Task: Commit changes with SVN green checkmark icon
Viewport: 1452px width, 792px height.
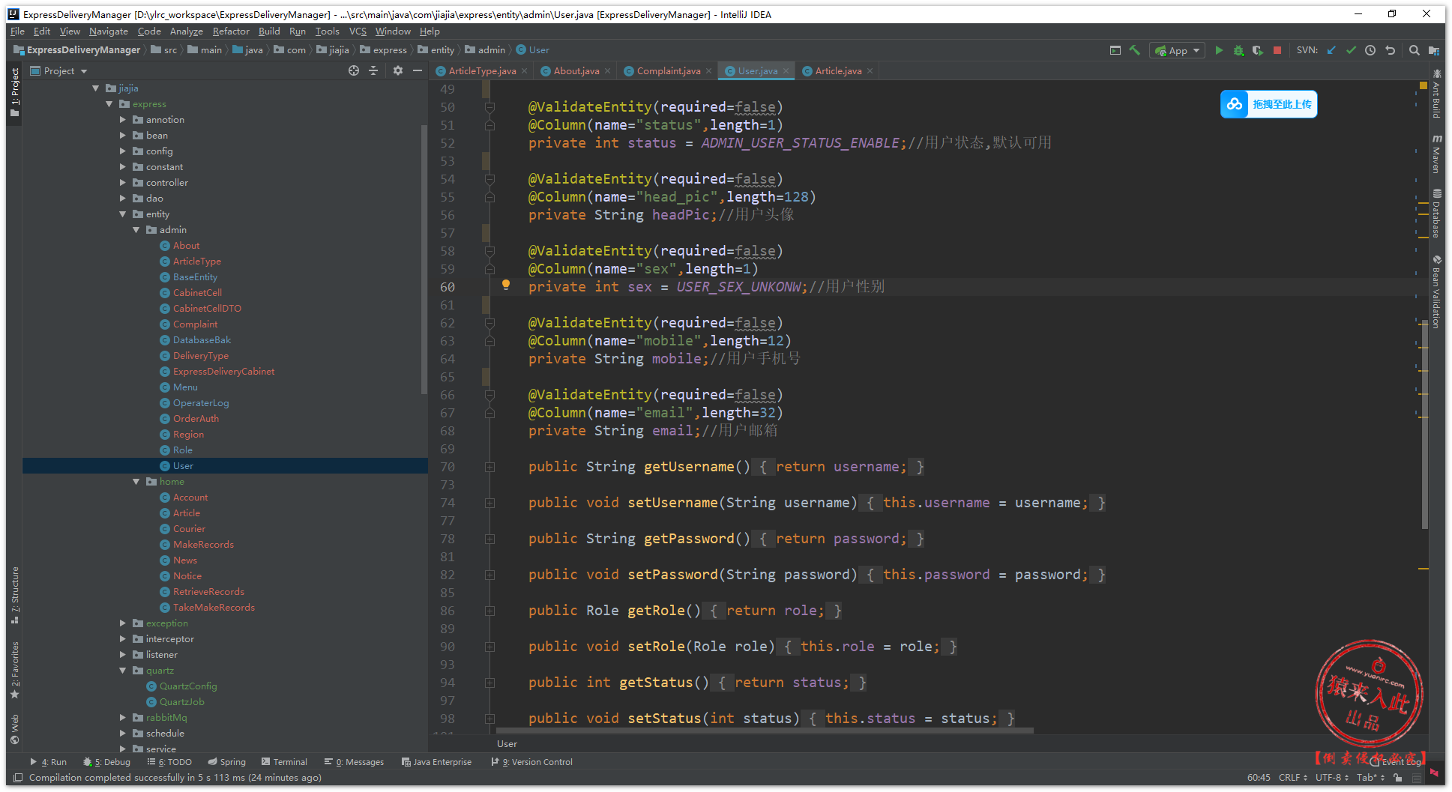Action: [1351, 50]
